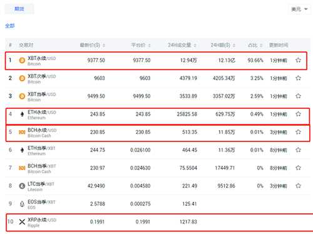Image resolution: width=313 pixels, height=234 pixels.
Task: Click the Bitcoin icon in row 3
Action: [x=22, y=96]
